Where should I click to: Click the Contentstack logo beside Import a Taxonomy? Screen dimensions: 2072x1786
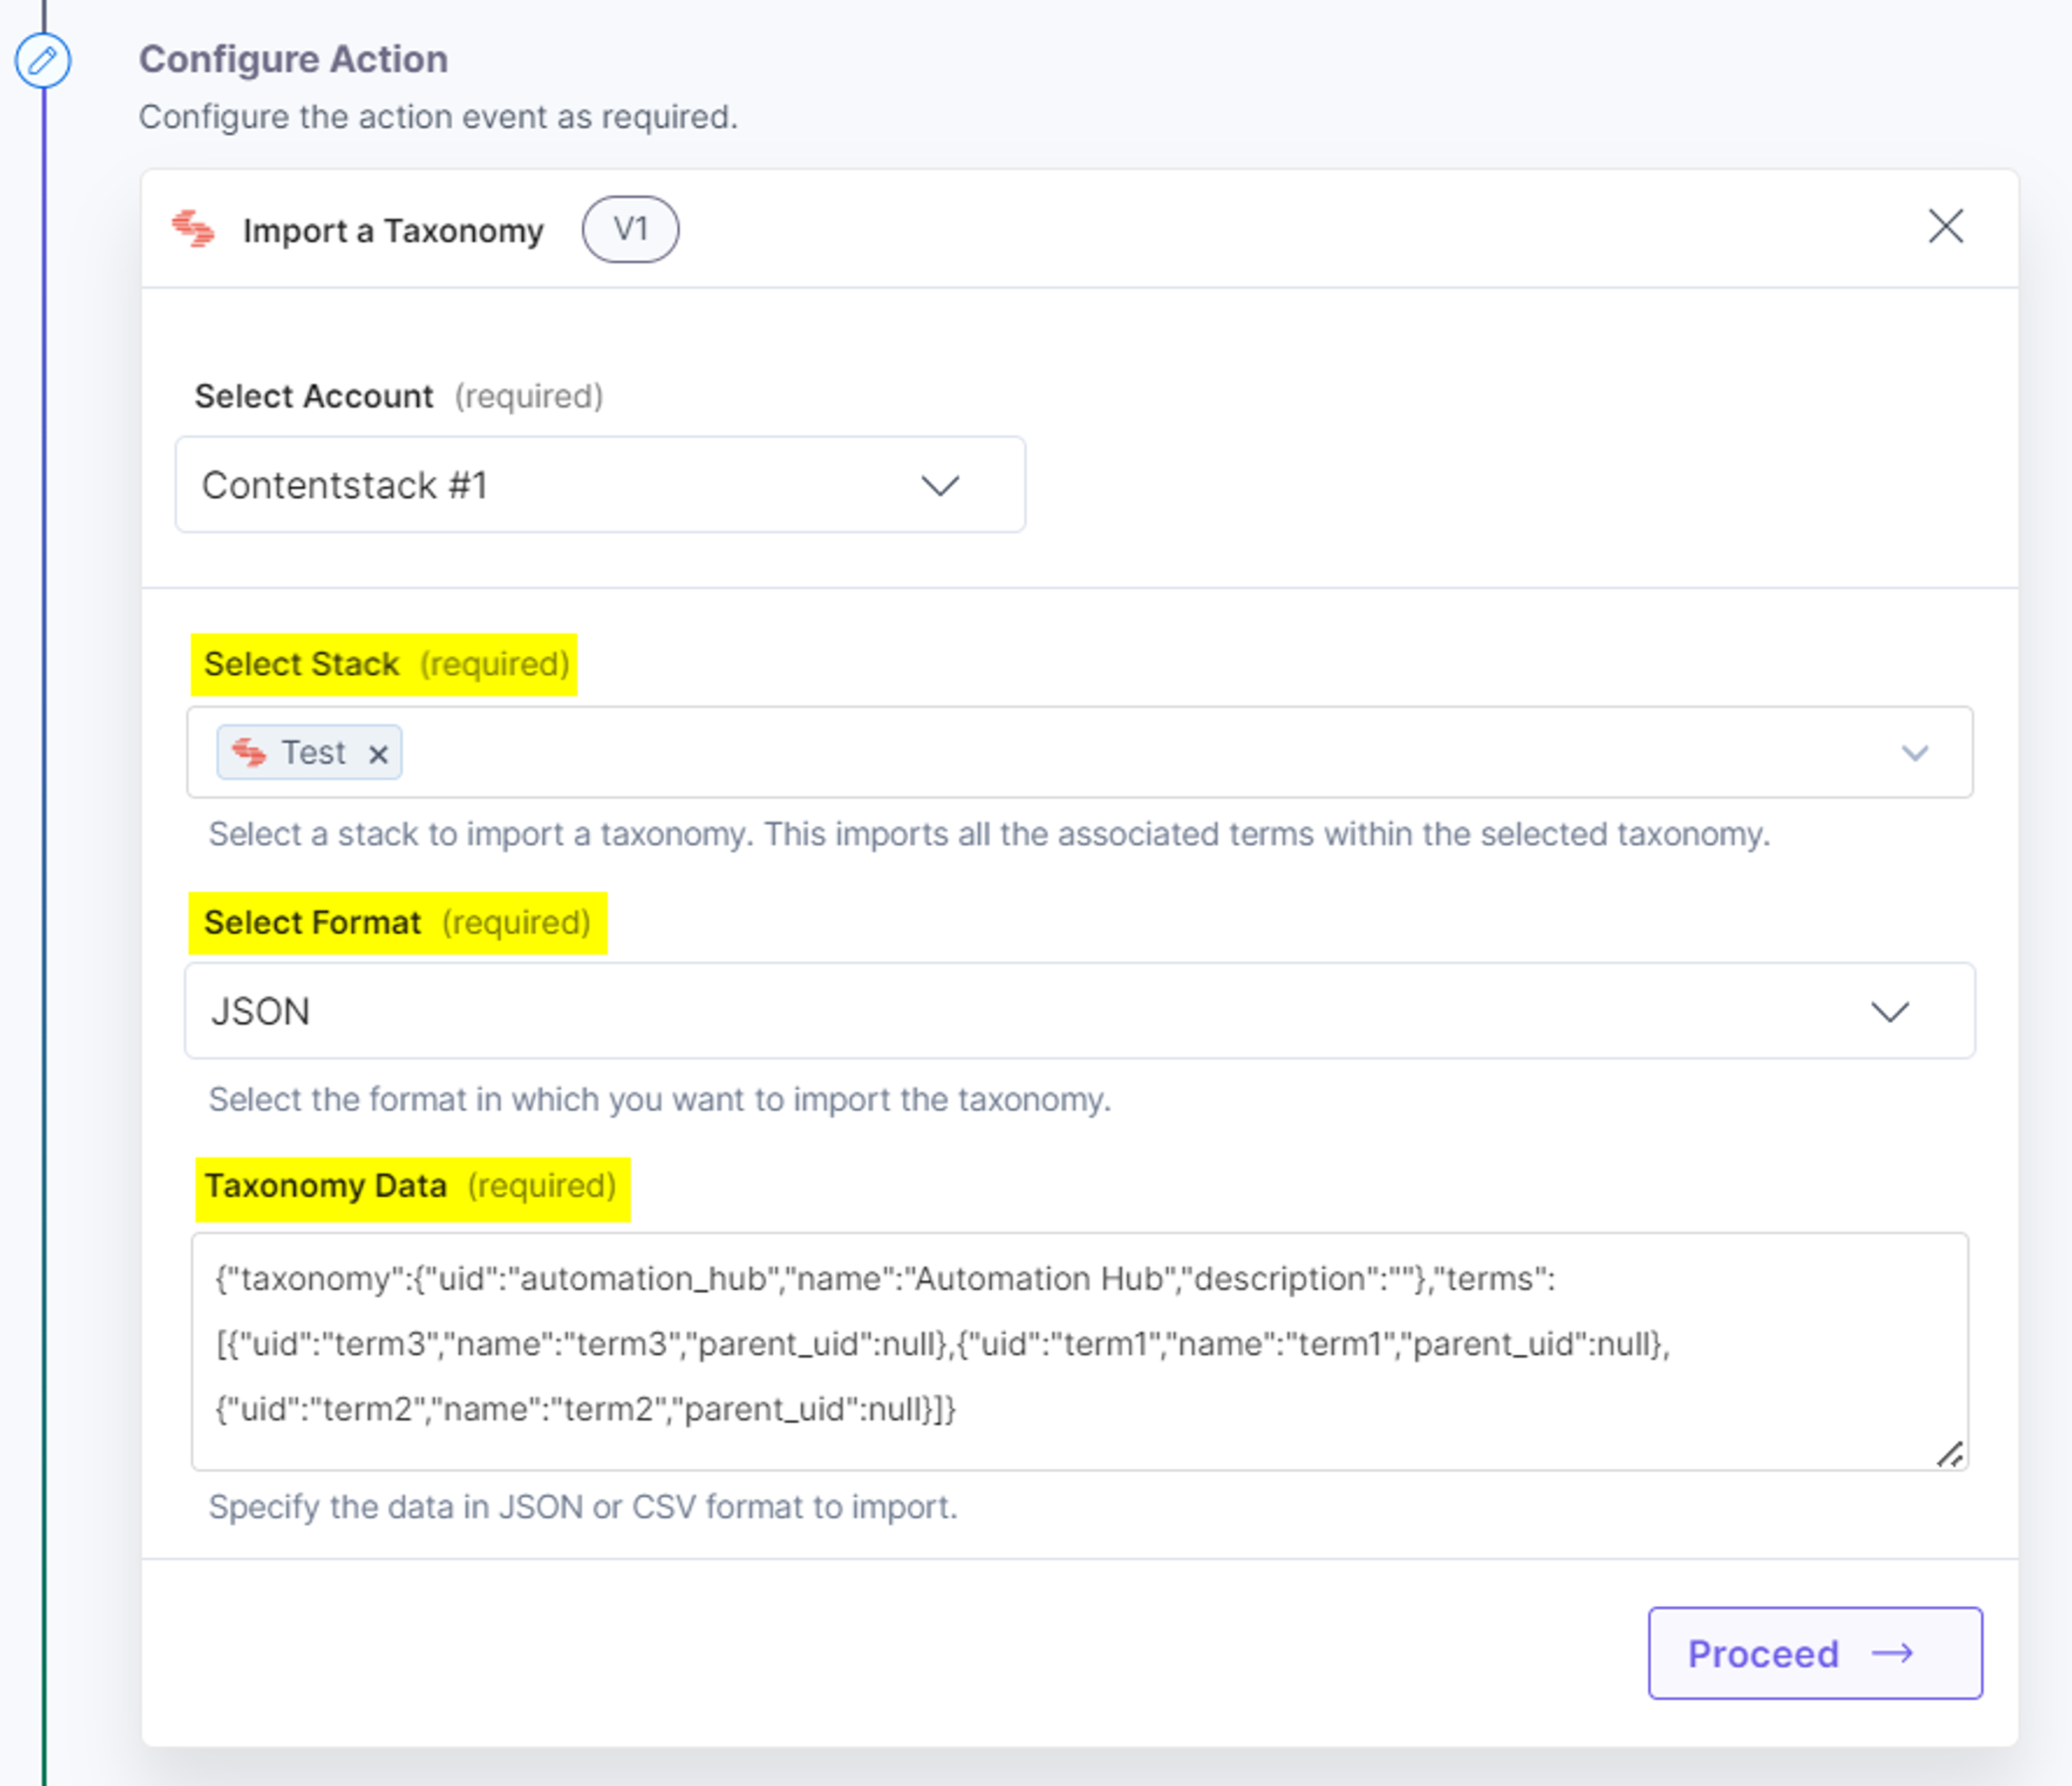click(x=193, y=229)
